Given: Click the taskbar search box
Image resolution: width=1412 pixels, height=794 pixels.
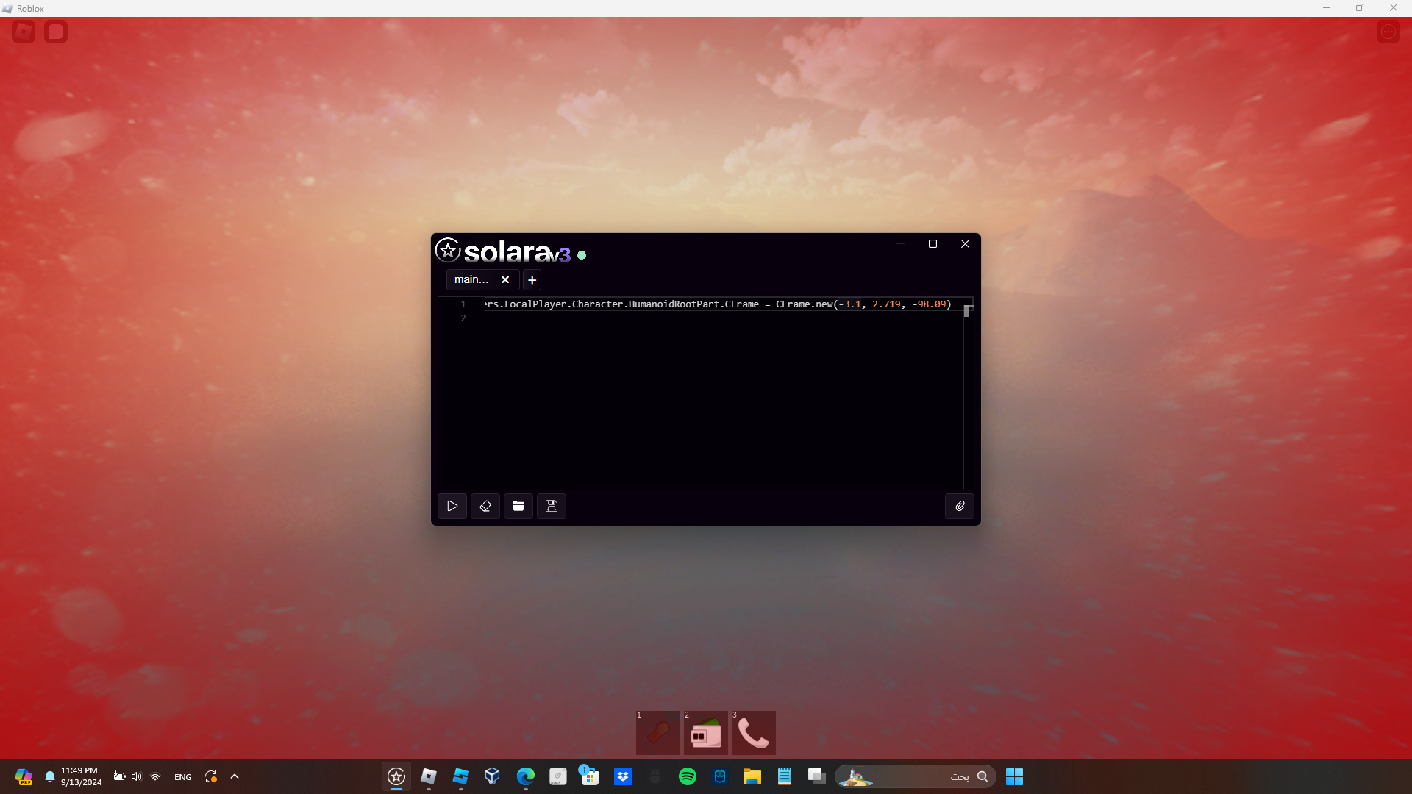Looking at the screenshot, I should (916, 776).
